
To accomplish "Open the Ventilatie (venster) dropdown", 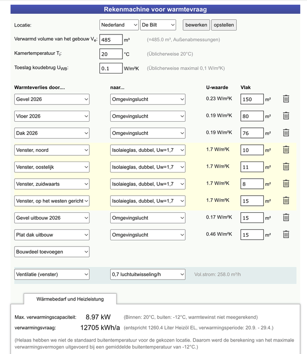I will (x=52, y=274).
